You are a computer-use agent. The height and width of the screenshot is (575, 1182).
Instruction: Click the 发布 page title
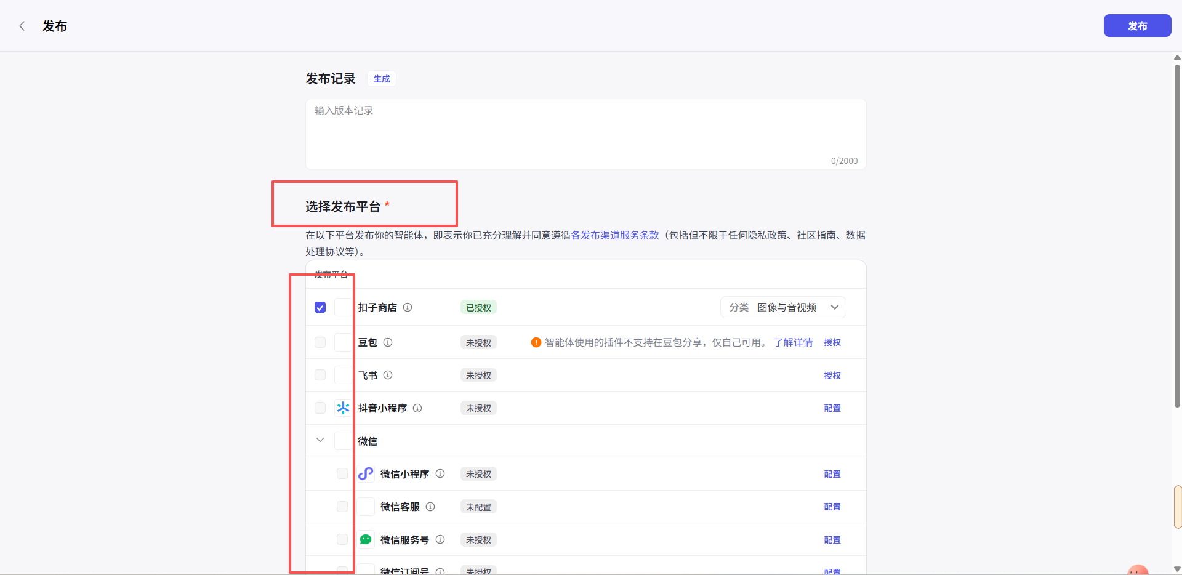(x=55, y=26)
